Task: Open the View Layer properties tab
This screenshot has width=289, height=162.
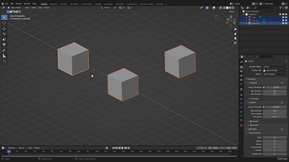Action: tap(241, 76)
